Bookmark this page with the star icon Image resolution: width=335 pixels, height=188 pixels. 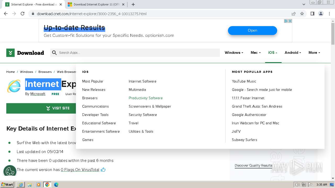[302, 14]
